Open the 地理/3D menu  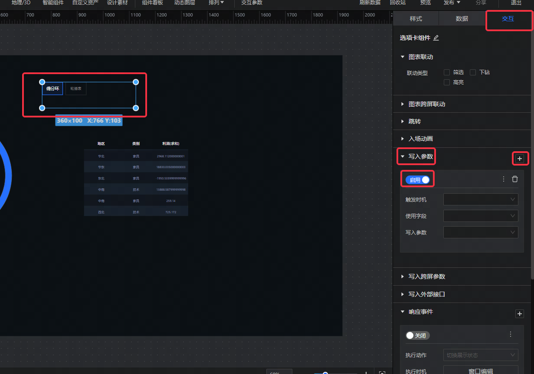21,3
